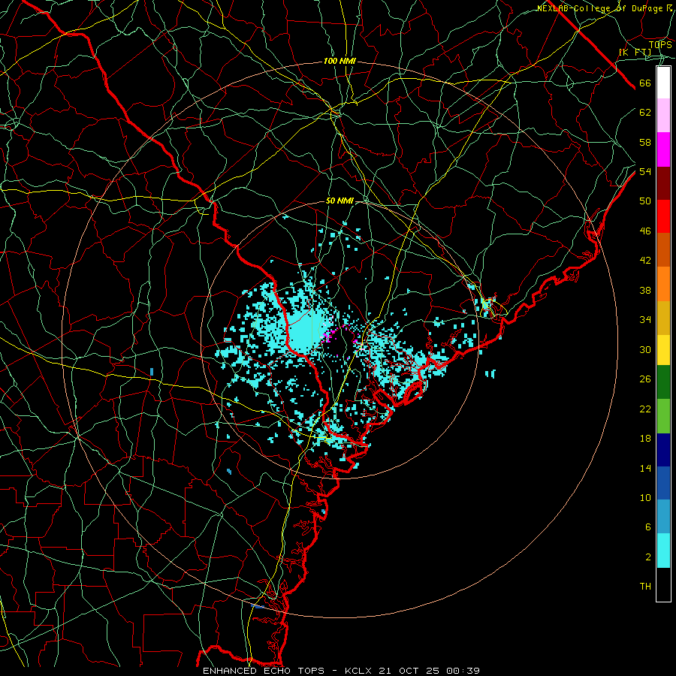Click the dark orange 42 kft swatch

pos(663,250)
